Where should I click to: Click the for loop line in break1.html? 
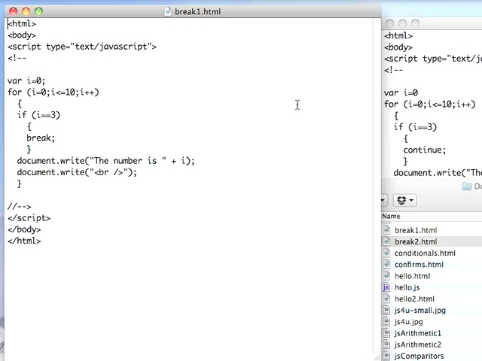coord(53,93)
